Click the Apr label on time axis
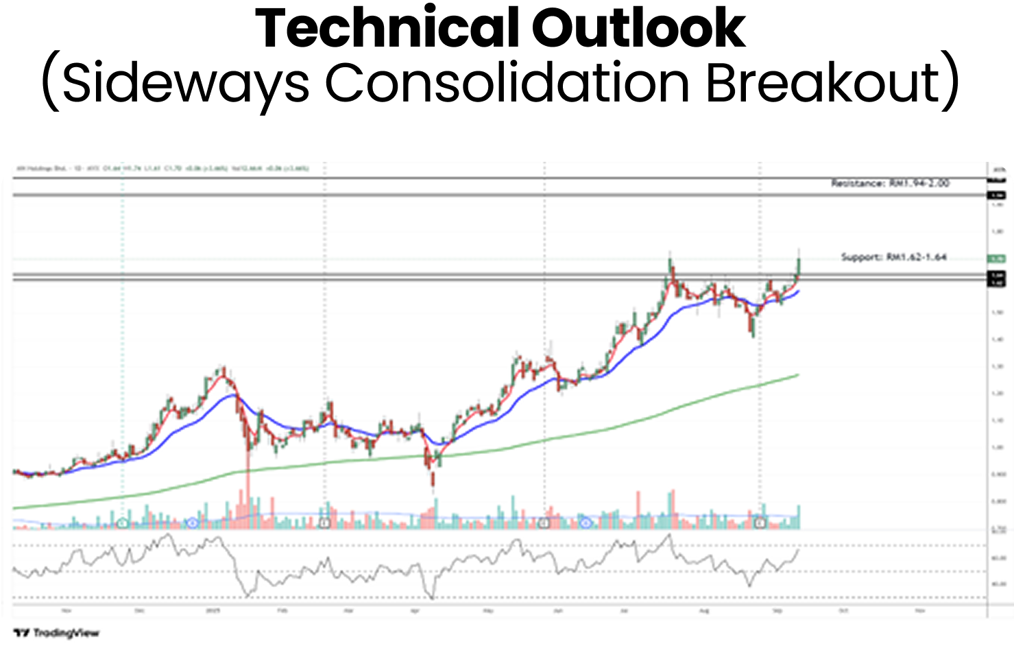The image size is (1014, 646). pos(415,609)
